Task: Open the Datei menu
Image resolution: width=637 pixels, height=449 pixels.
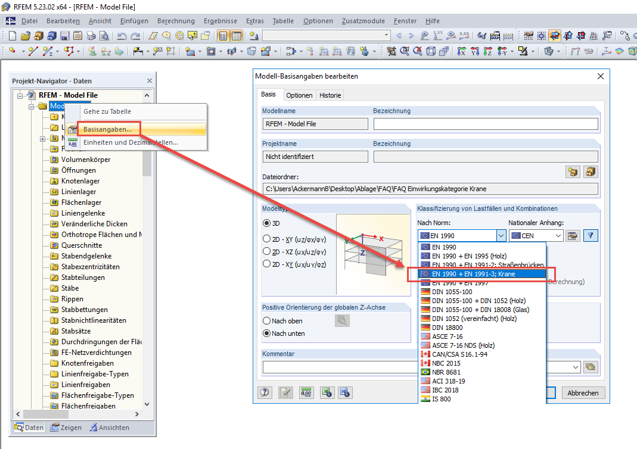Action: point(29,21)
